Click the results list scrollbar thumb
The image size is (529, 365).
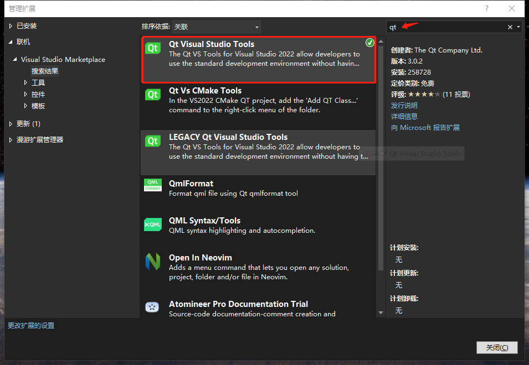click(381, 158)
